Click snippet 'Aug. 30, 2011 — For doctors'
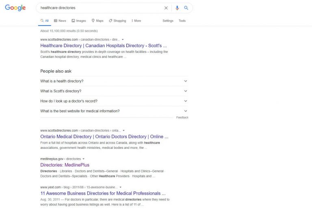Image resolution: width=312 pixels, height=211 pixels. click(x=105, y=202)
